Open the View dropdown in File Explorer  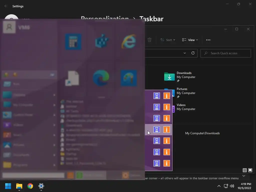[x=190, y=40]
